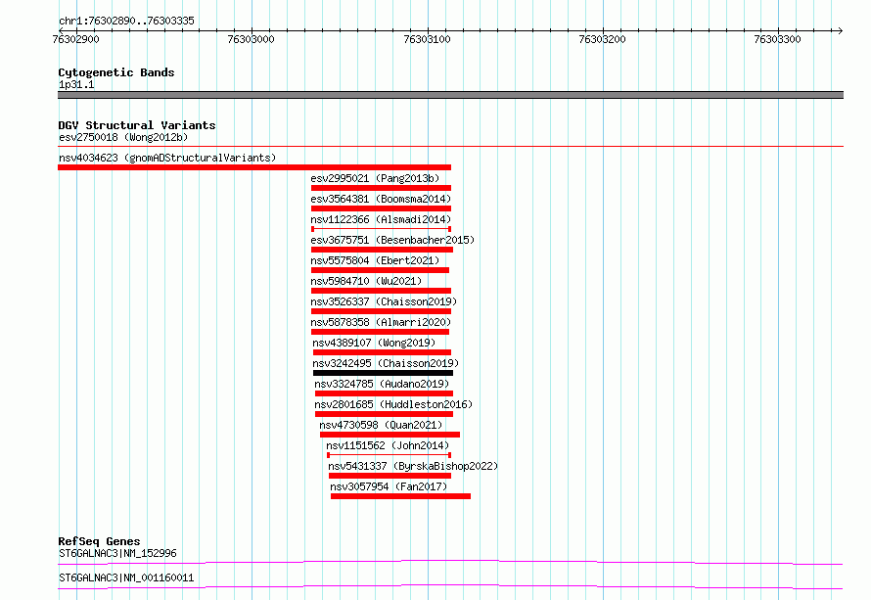Select the red bar under esv2995021 (Pang2013b)

coord(381,188)
